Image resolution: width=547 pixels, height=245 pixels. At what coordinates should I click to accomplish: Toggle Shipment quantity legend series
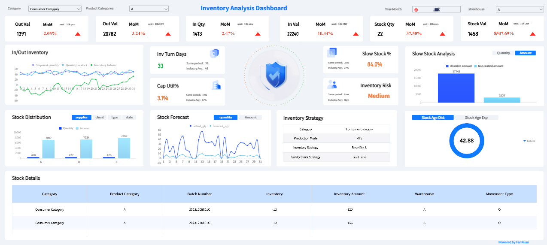tap(45, 65)
